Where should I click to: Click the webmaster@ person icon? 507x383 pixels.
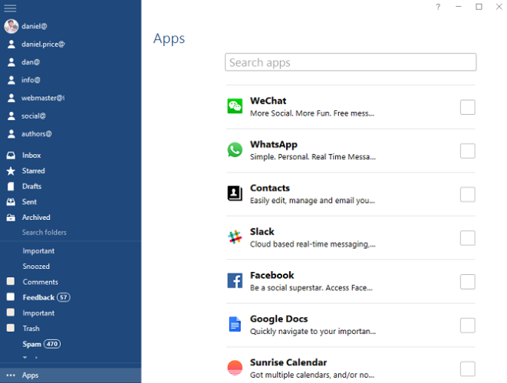pos(12,98)
